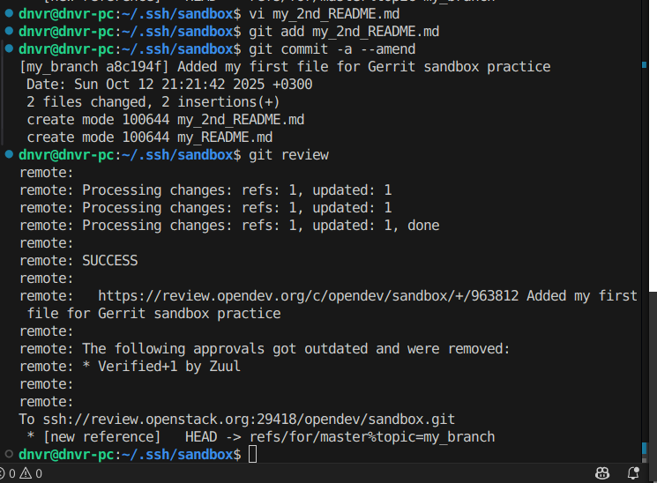Click the command marker beside 'git add my_2nd_README.md'
The width and height of the screenshot is (657, 483).
pos(9,32)
